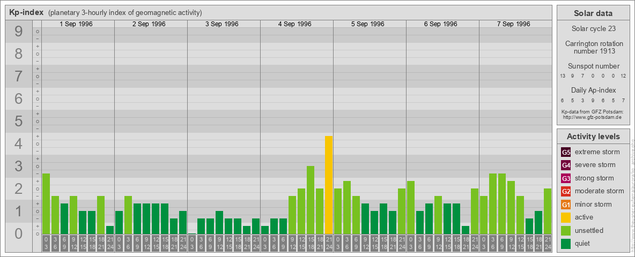Click the 18-21 time label under 7 Sep
Viewport: 635px width, 257px height.
(x=538, y=244)
